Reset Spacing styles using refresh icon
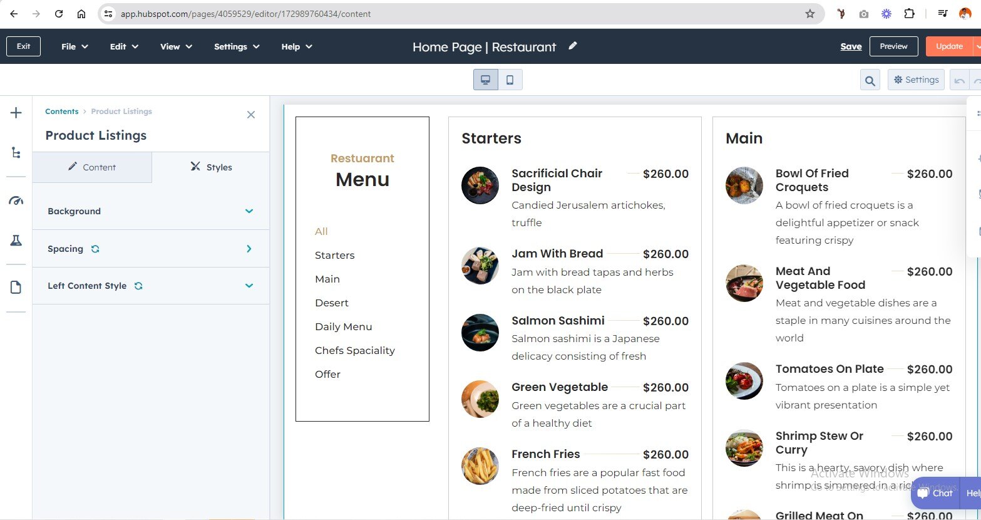 tap(95, 249)
